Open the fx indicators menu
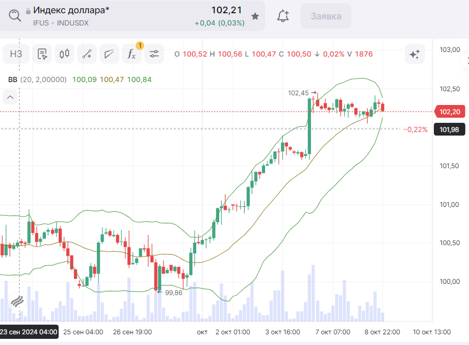This screenshot has width=469, height=345. [132, 54]
